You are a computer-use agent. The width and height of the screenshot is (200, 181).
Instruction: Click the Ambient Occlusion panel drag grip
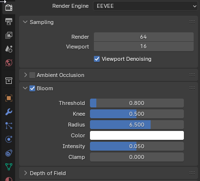click(192, 75)
